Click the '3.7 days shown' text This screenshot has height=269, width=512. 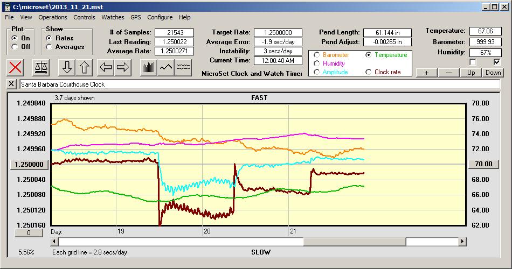[74, 98]
